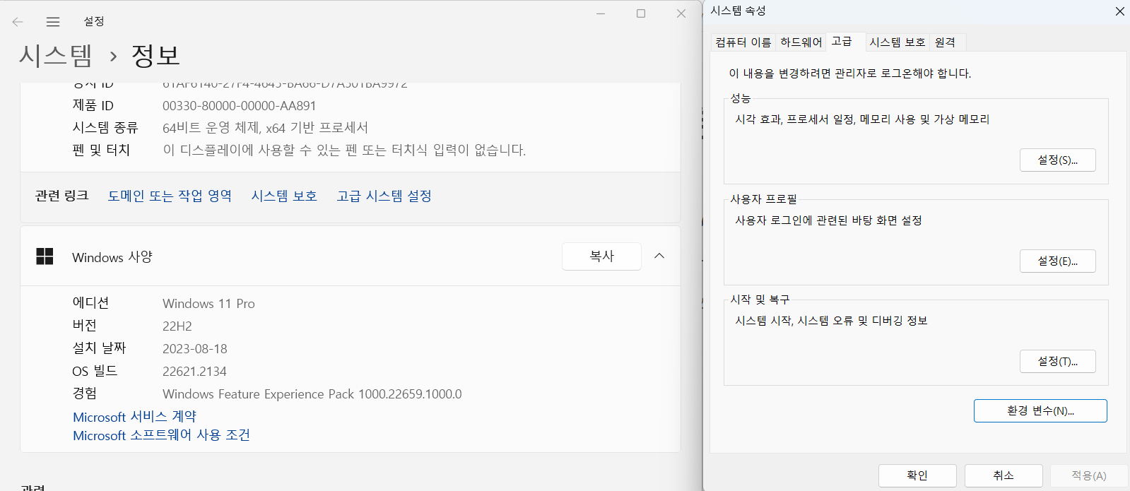Click the 정보 page title
Image resolution: width=1130 pixels, height=491 pixels.
point(155,55)
